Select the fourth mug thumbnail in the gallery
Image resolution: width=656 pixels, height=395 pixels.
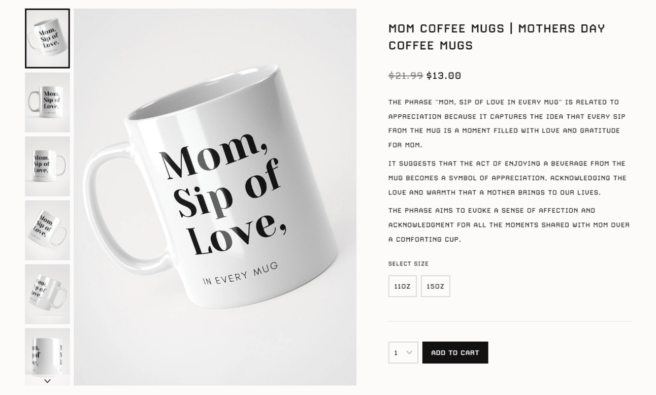point(47,230)
